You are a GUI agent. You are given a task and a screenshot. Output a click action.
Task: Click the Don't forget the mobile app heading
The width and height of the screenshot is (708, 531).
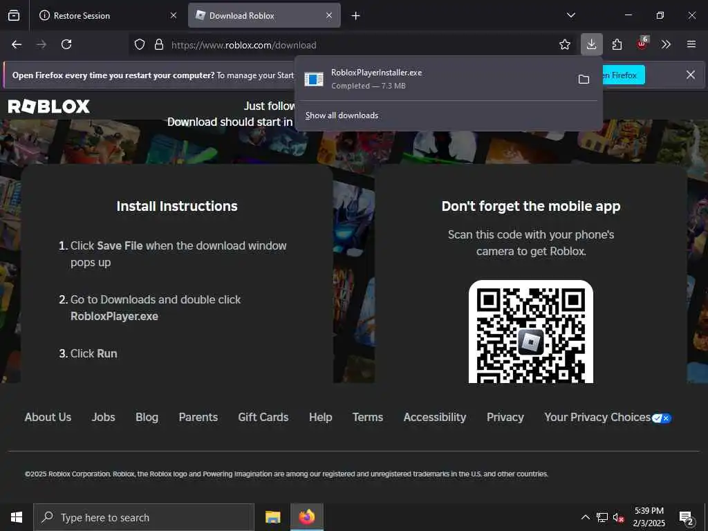[x=531, y=206]
